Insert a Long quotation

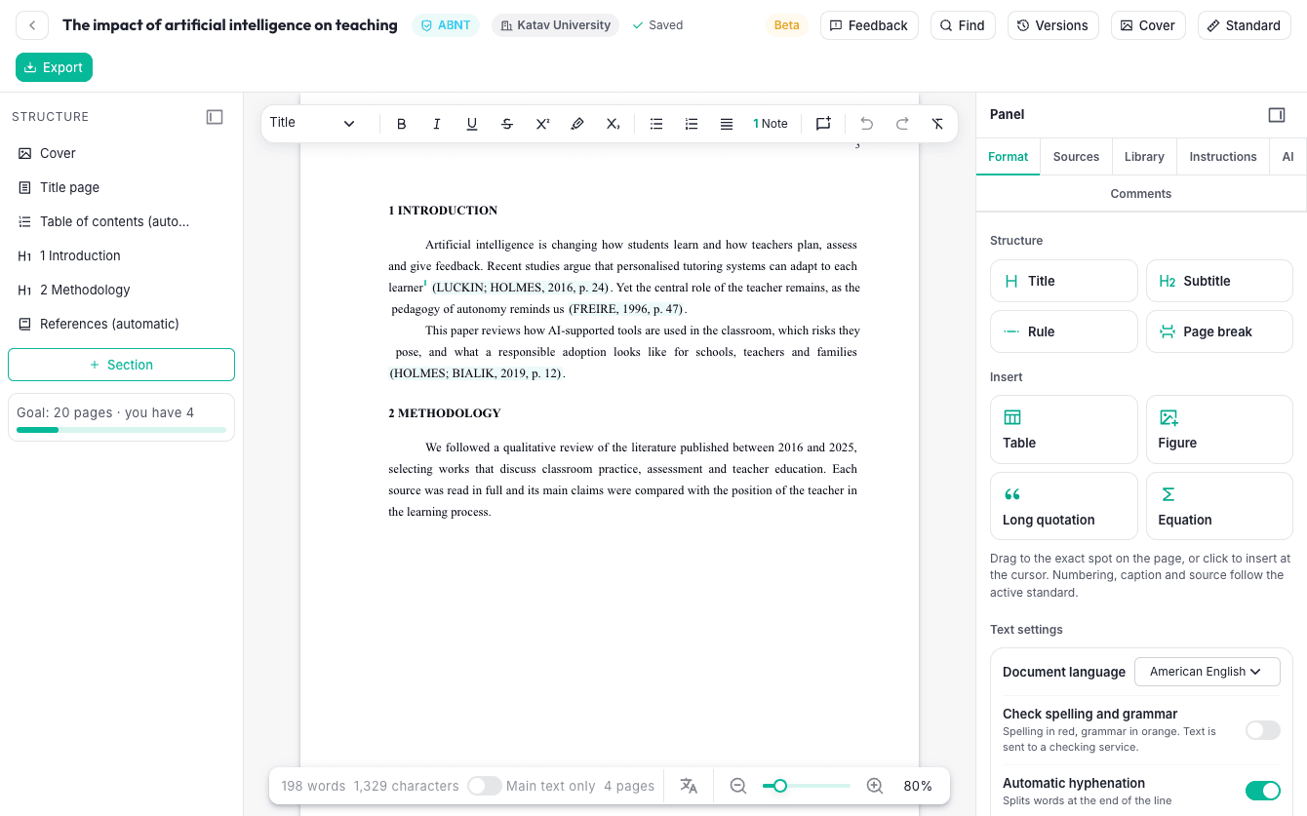[x=1064, y=506]
